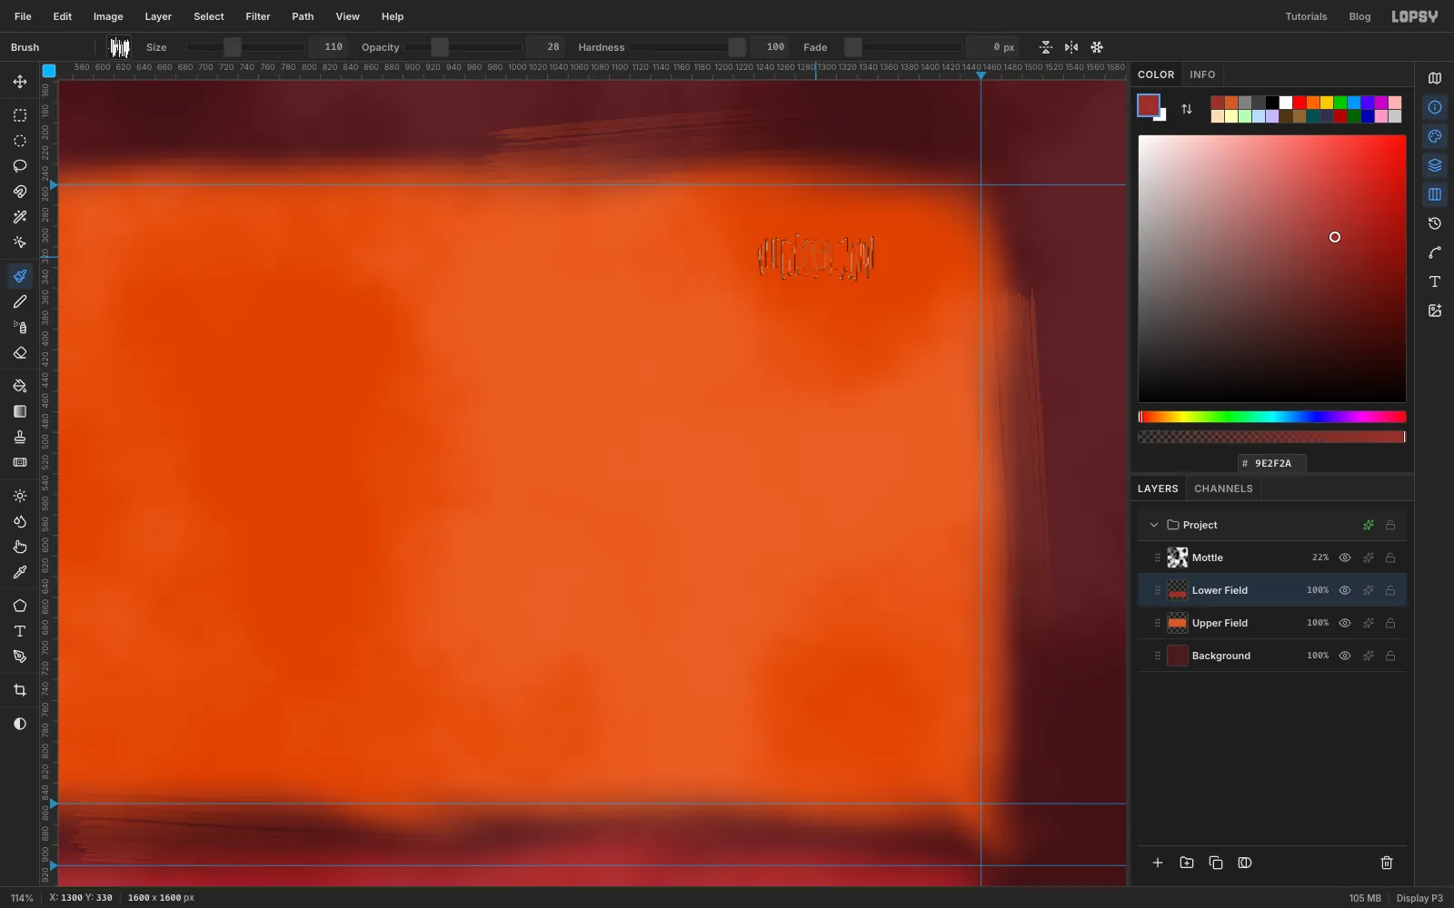Open the Layer menu
The height and width of the screenshot is (908, 1454).
pos(158,16)
